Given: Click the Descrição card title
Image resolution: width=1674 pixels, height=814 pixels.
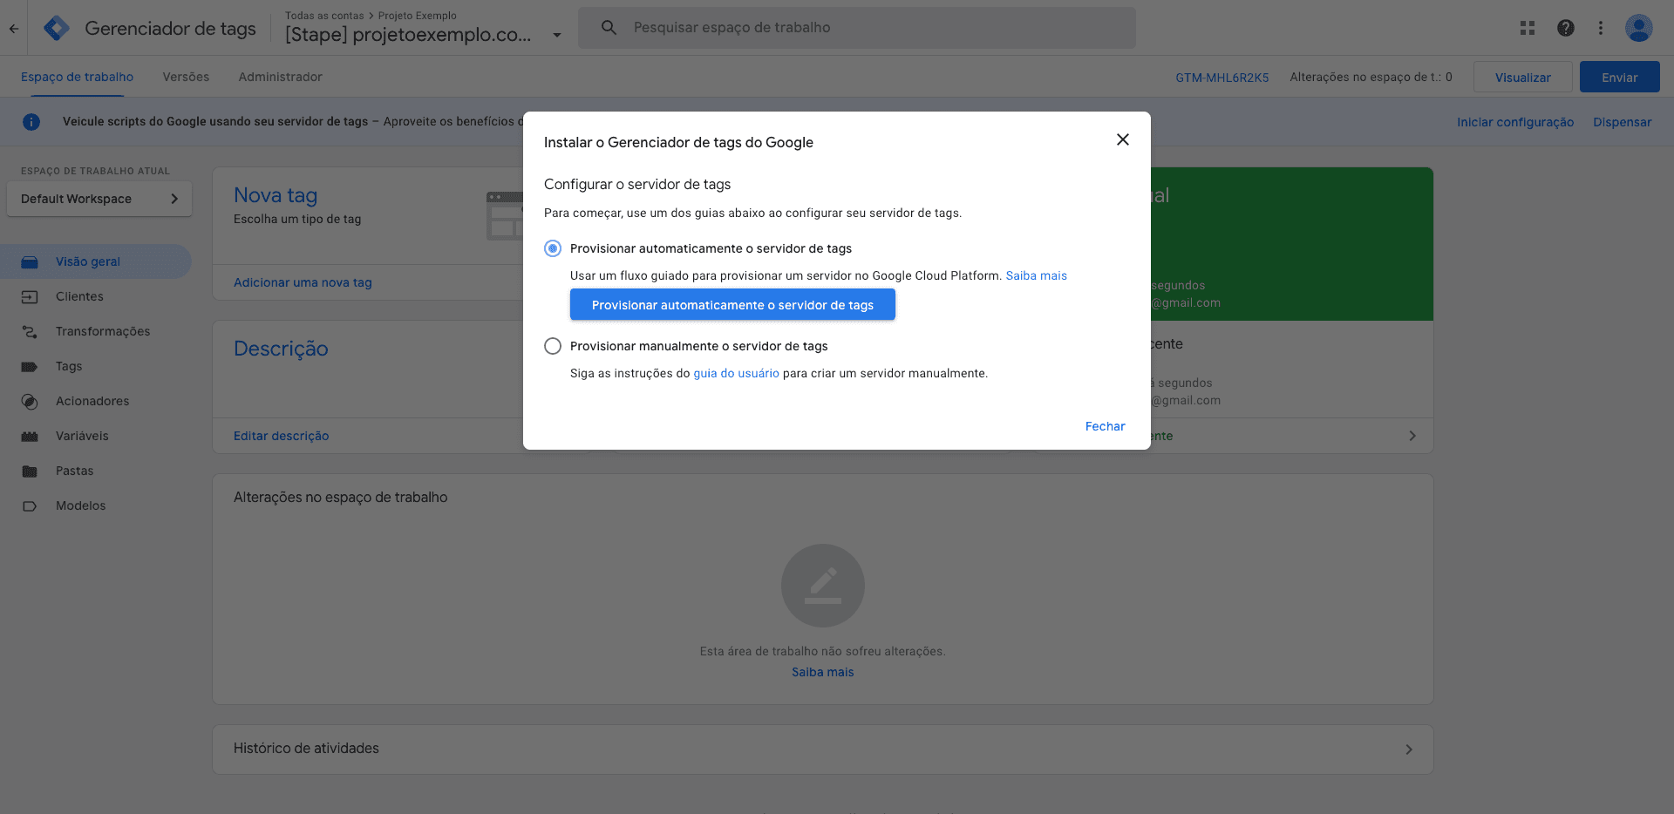Looking at the screenshot, I should click(281, 349).
